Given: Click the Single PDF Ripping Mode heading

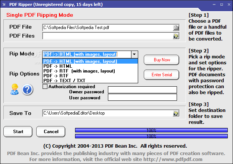Looking at the screenshot, I should point(40,15).
